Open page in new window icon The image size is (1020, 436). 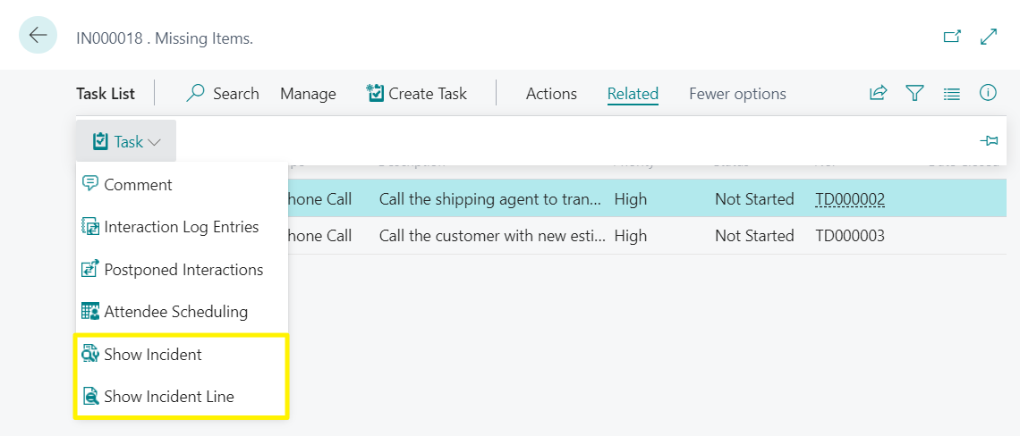[952, 37]
